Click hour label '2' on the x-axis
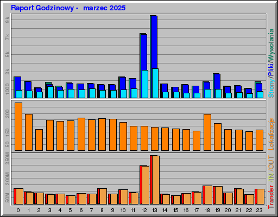 tap(39, 210)
